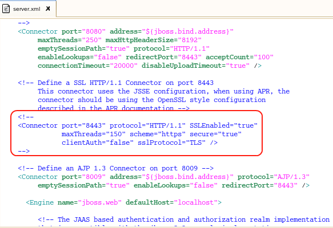This screenshot has height=228, width=333.
Task: Place cursor on maxThreads="250"
Action: point(70,40)
